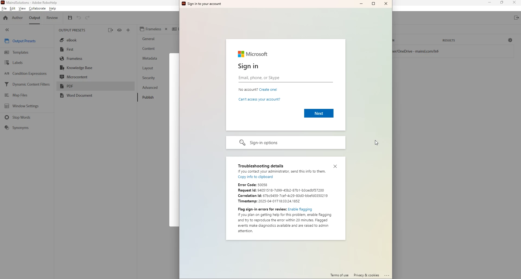This screenshot has width=521, height=279.
Task: Open Sign-in options
Action: point(285,143)
